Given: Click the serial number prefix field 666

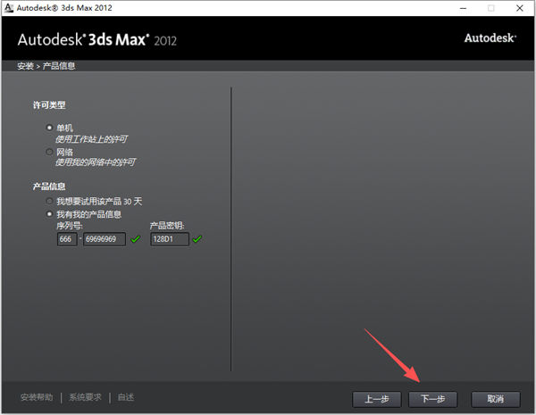Looking at the screenshot, I should click(67, 239).
